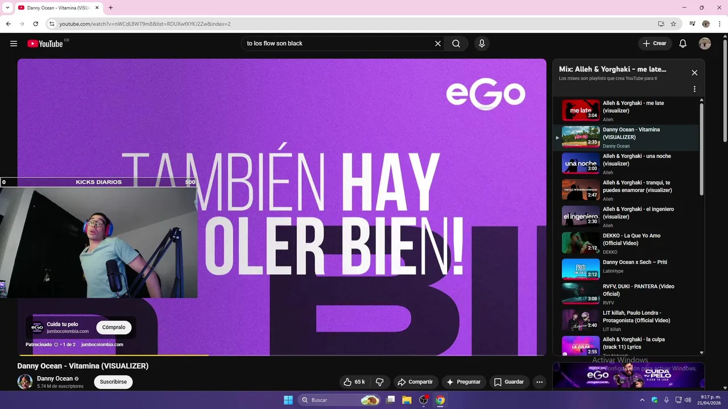Open the Windows Start menu
This screenshot has height=409, width=728.
288,400
